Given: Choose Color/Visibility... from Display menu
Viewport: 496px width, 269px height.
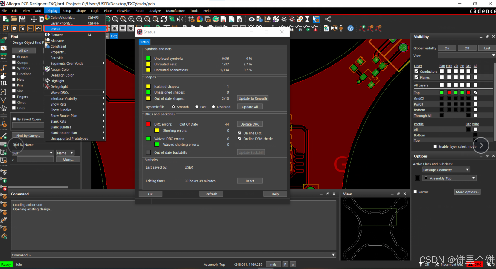Looking at the screenshot, I should pos(75,17).
